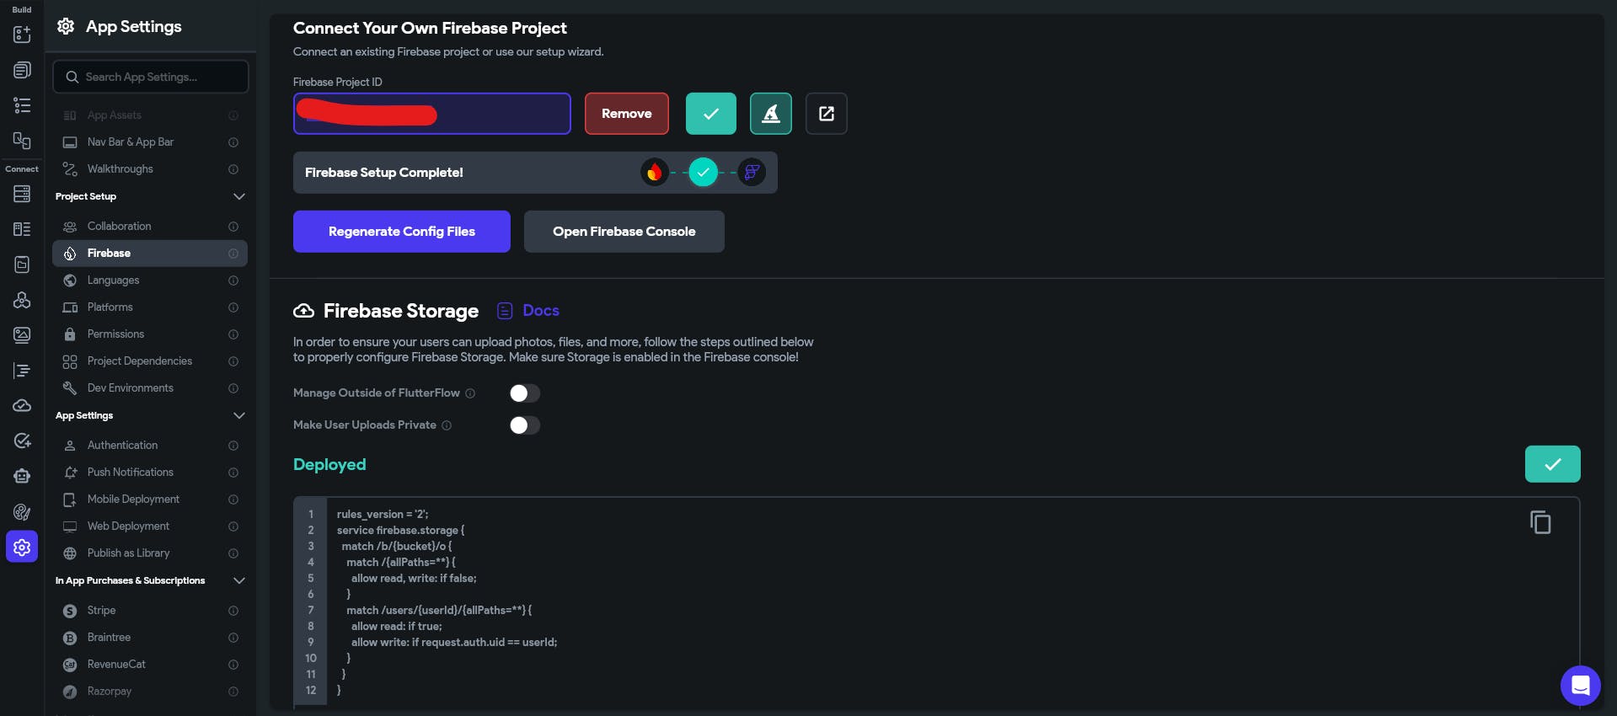Click the teal checkmark button beside Remove

coord(711,114)
